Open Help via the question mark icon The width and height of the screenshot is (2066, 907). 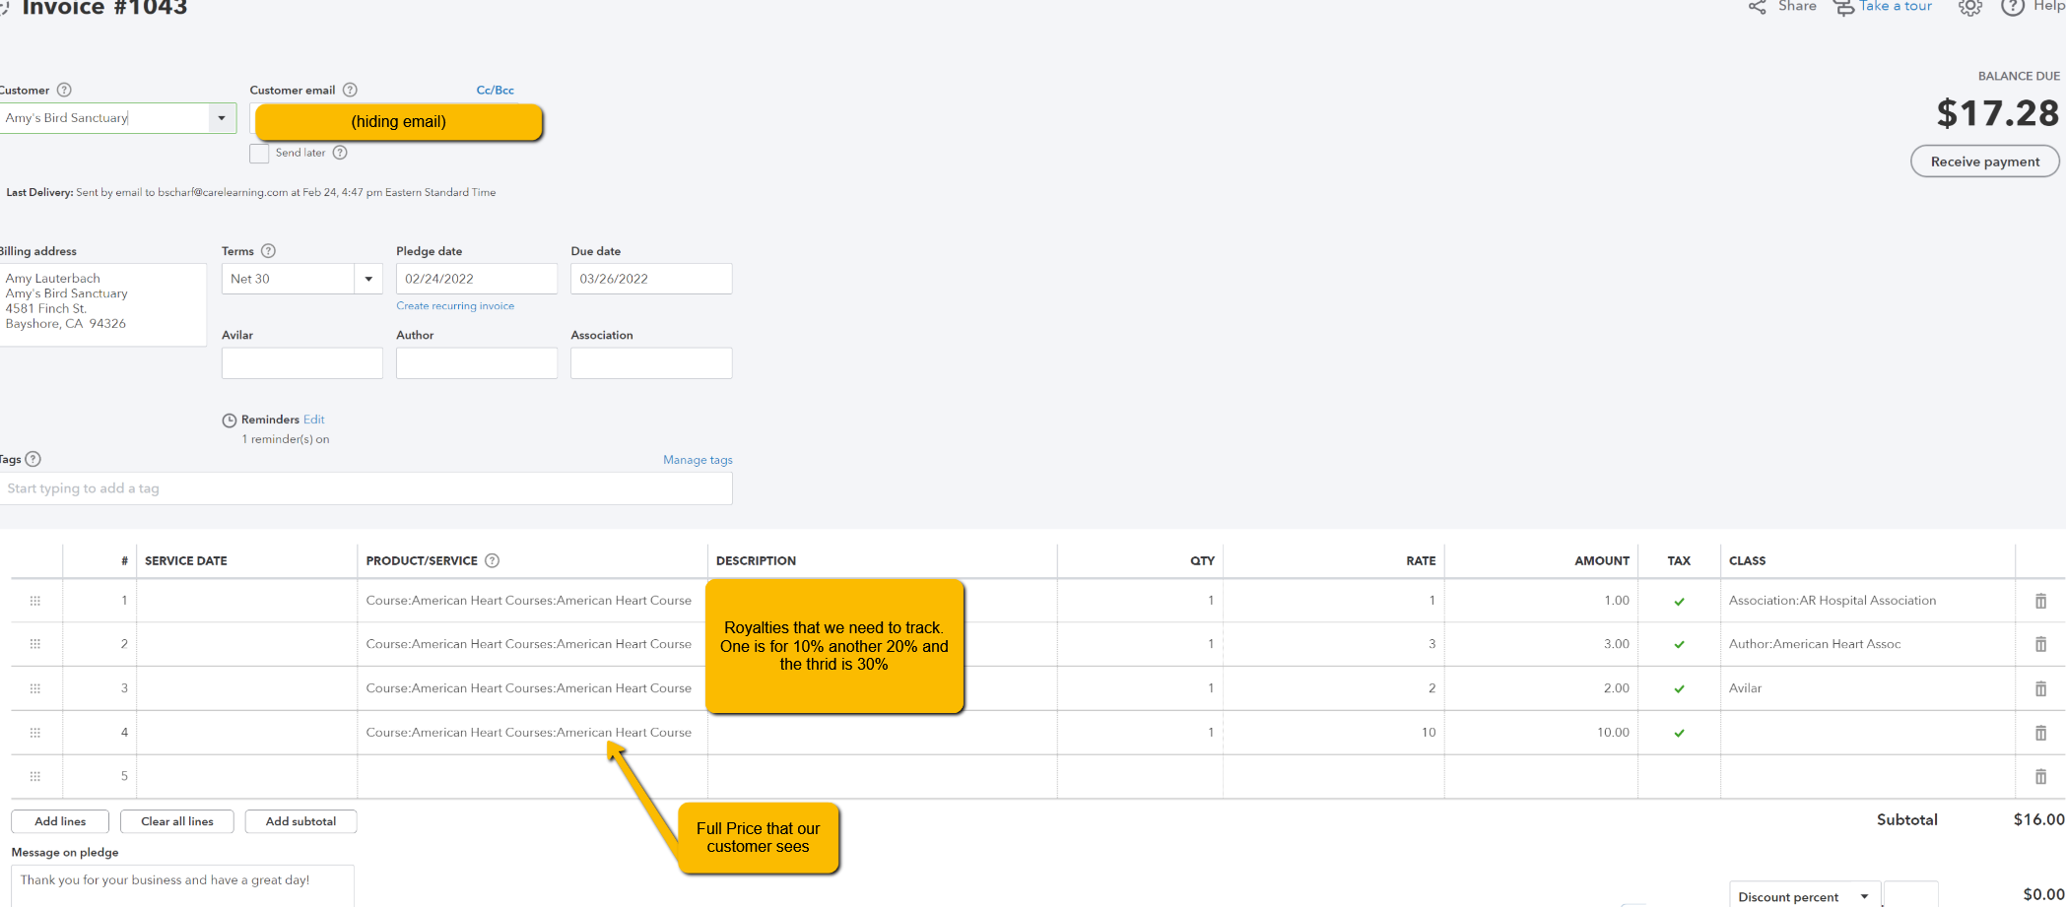tap(2013, 8)
